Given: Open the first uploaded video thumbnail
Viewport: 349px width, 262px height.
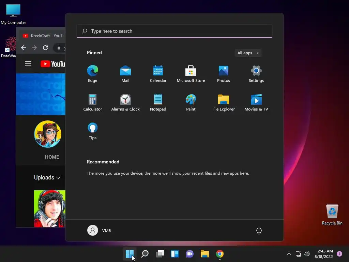Looking at the screenshot, I should pyautogui.click(x=50, y=209).
